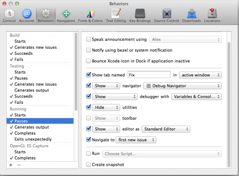Open Variables & Console dropdown
This screenshot has height=176, width=239.
196,97
